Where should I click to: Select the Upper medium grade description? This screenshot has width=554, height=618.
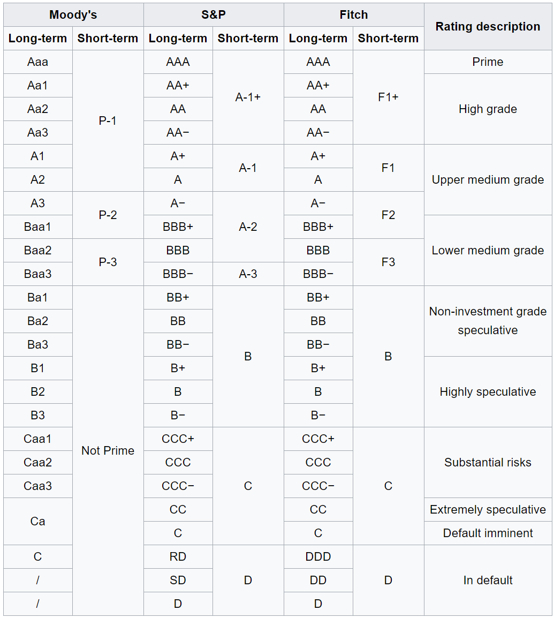488,180
